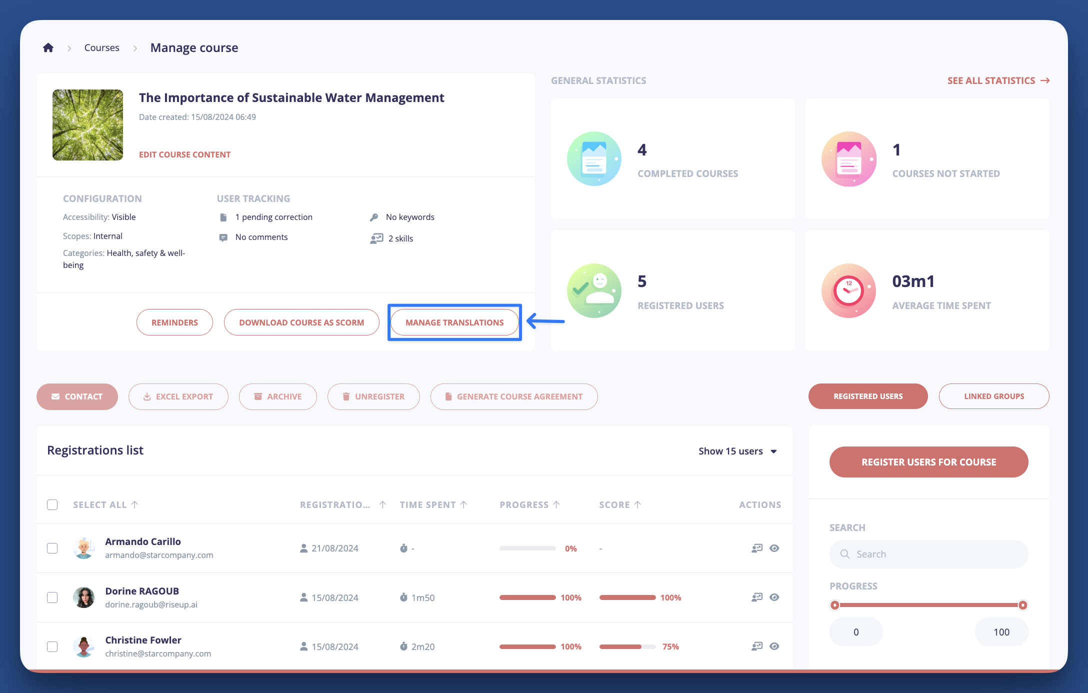The image size is (1088, 693).
Task: Click the eye icon for Dorine RAGOUB
Action: point(774,597)
